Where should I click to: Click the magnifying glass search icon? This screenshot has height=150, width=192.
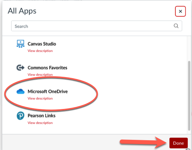[176, 26]
